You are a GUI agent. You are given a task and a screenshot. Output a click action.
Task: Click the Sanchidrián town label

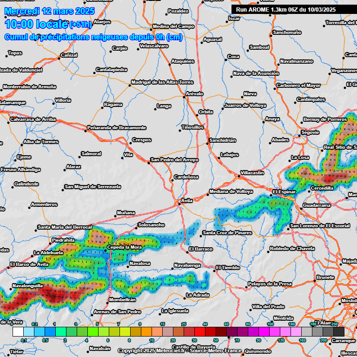[223, 140]
